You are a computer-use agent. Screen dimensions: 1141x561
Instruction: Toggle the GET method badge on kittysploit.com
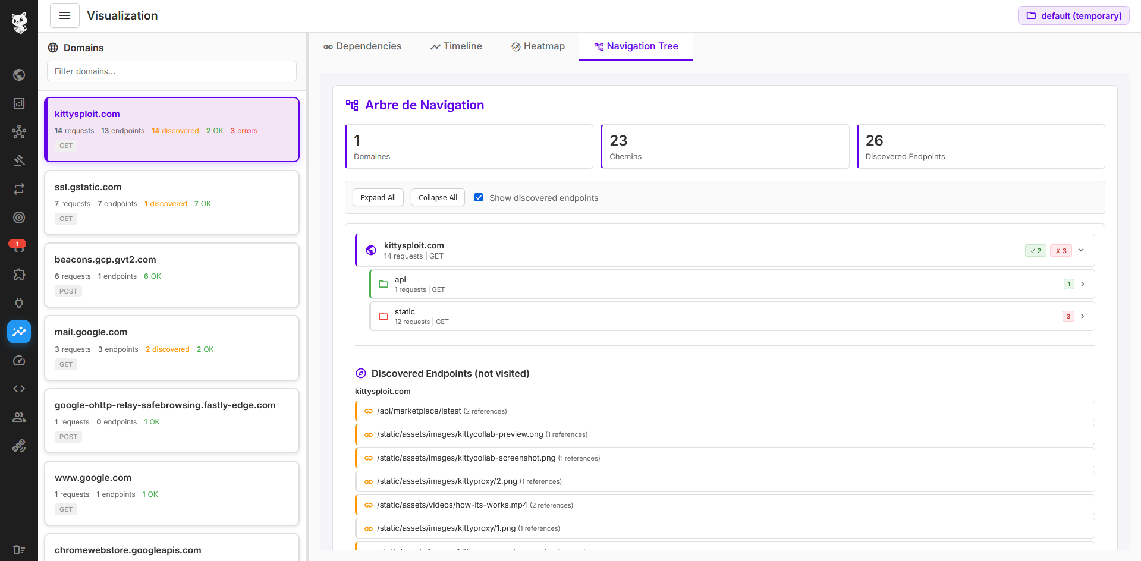pyautogui.click(x=65, y=145)
